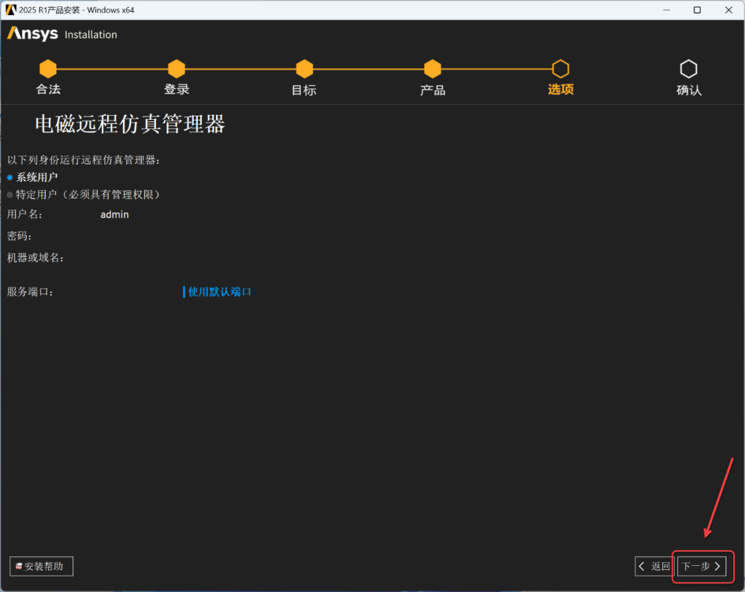Click the Ansys logo in header
This screenshot has height=592, width=745.
pos(32,34)
